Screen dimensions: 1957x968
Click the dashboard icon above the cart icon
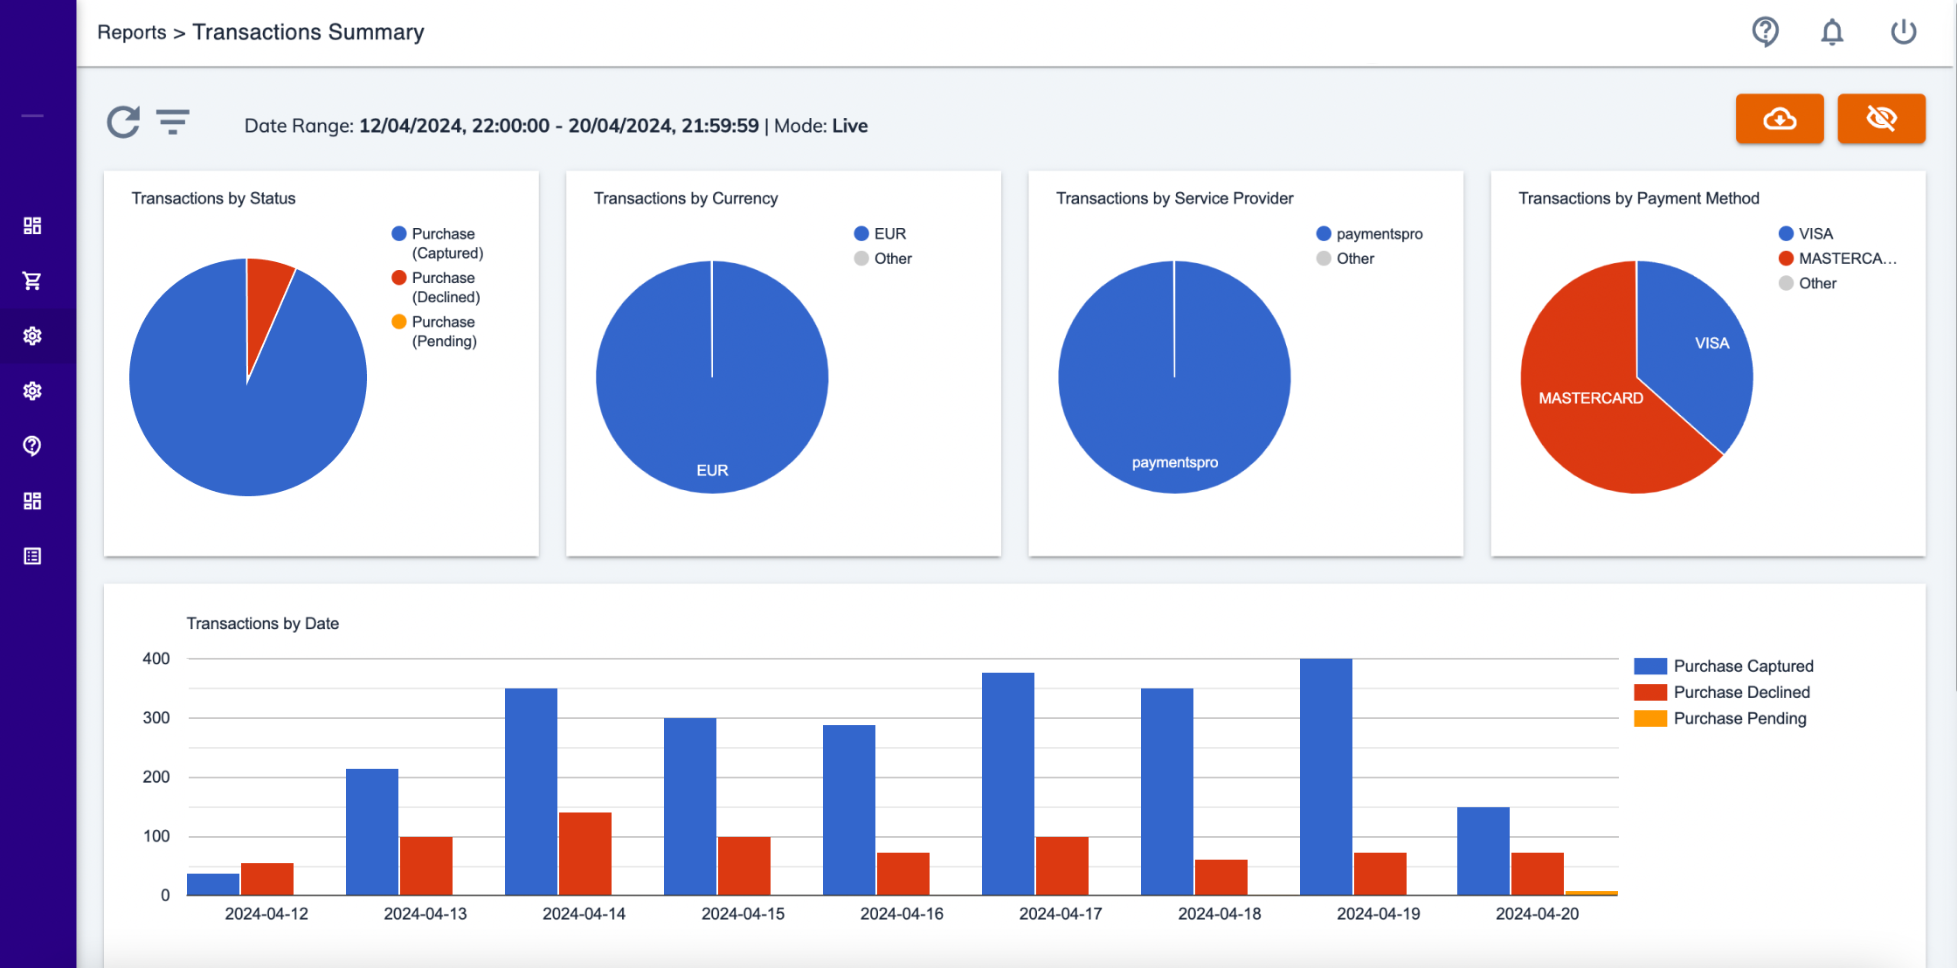[x=32, y=225]
